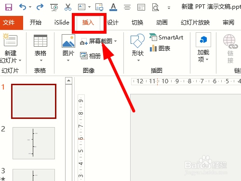The width and height of the screenshot is (241, 181).
Task: Click the 屏幕截图 button
Action: [x=96, y=41]
